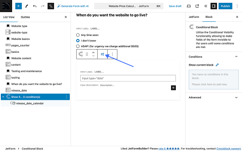
Task: Edit the input description placeholder
Action: click(x=107, y=85)
